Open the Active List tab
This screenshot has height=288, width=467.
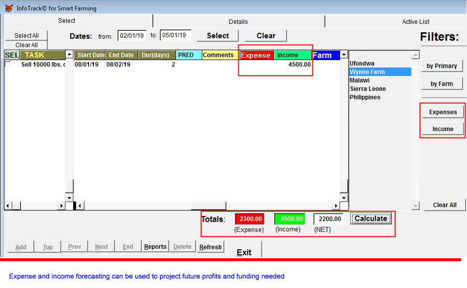click(x=415, y=21)
